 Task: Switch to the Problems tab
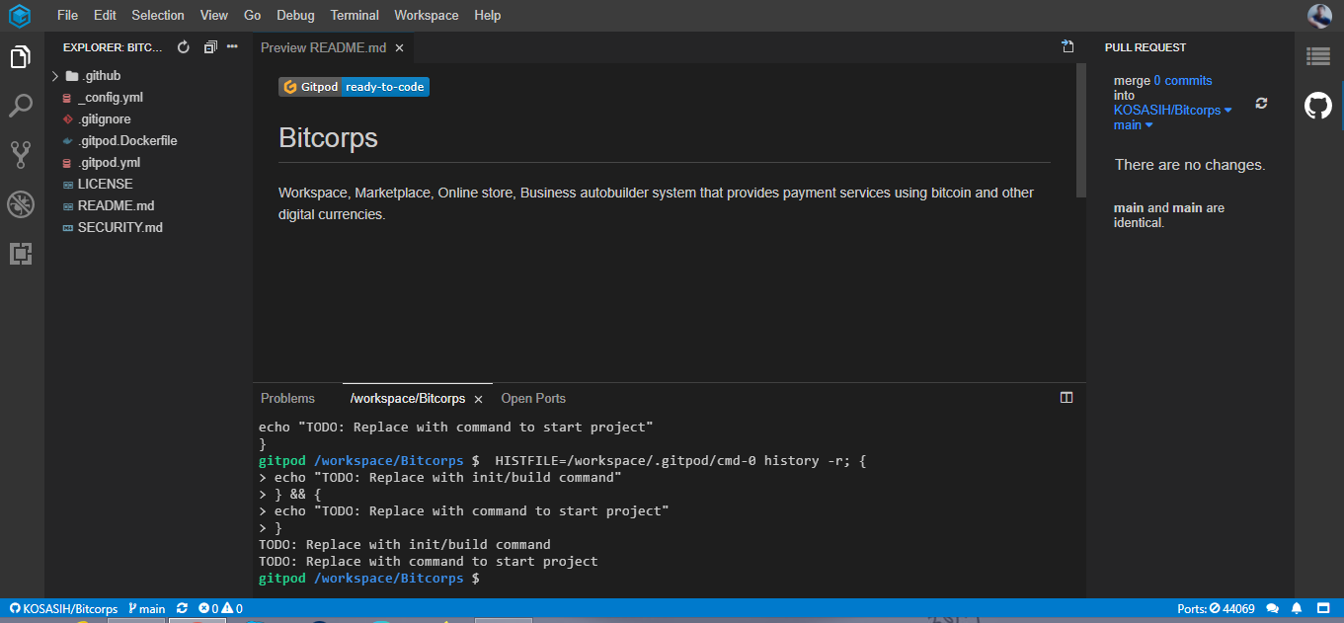point(287,399)
